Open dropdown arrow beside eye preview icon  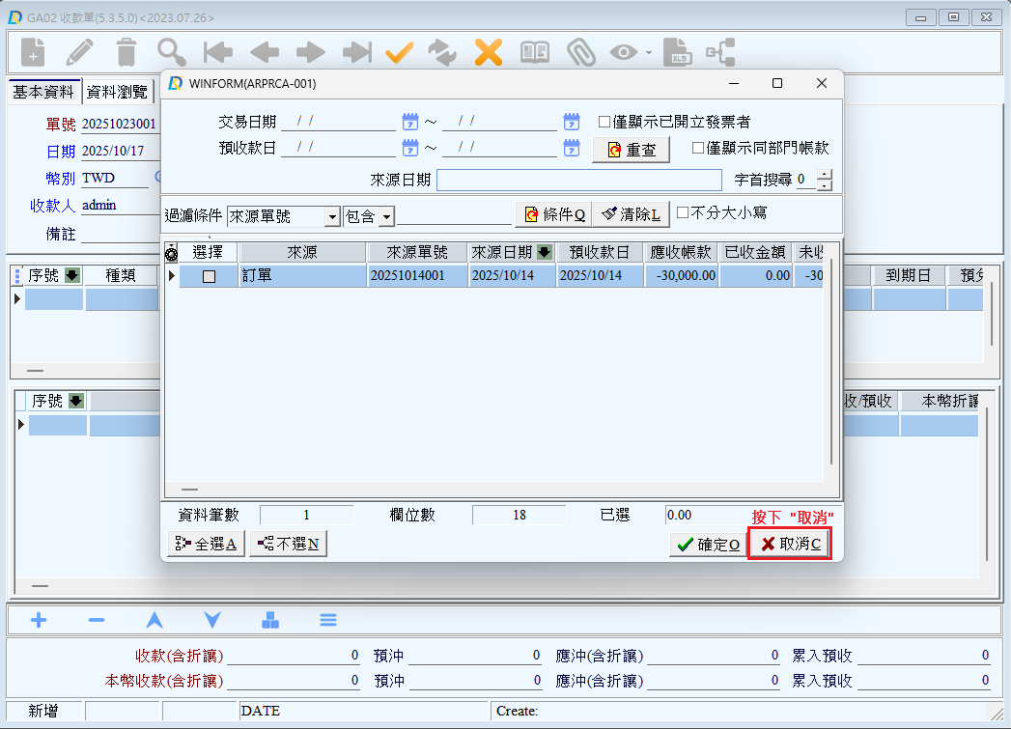click(x=649, y=53)
